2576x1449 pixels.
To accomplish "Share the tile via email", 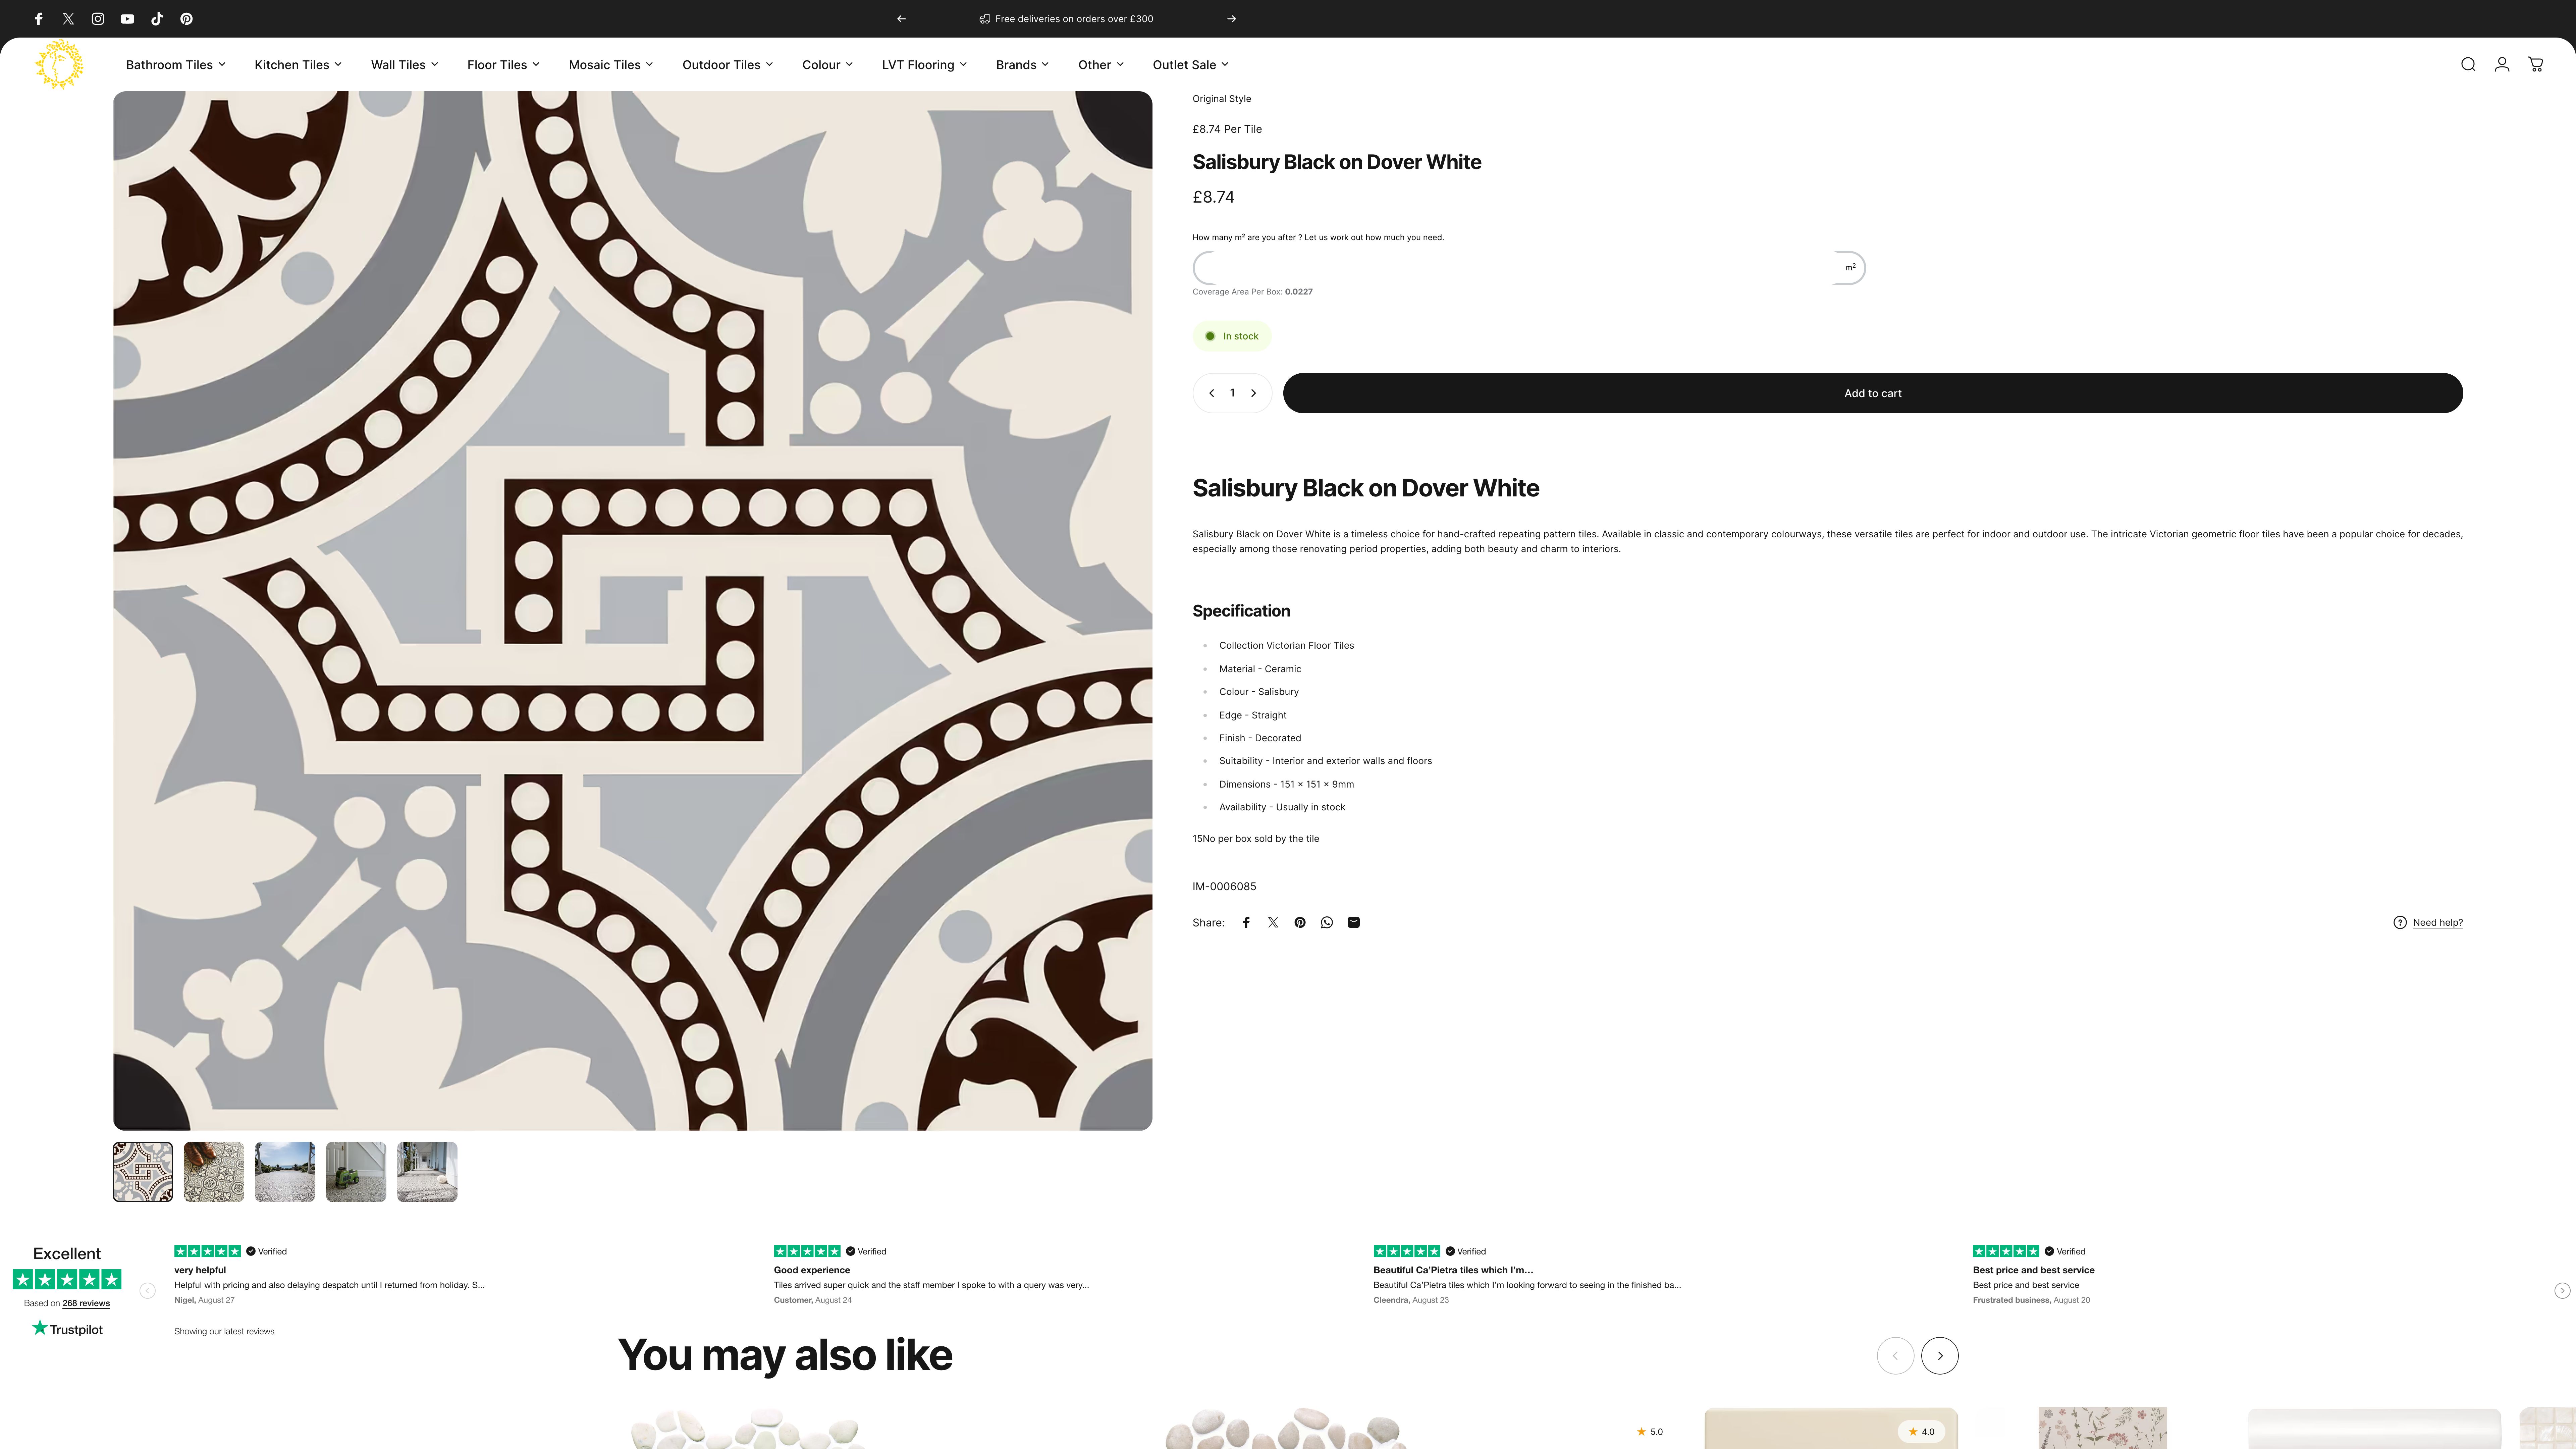I will click(1353, 922).
